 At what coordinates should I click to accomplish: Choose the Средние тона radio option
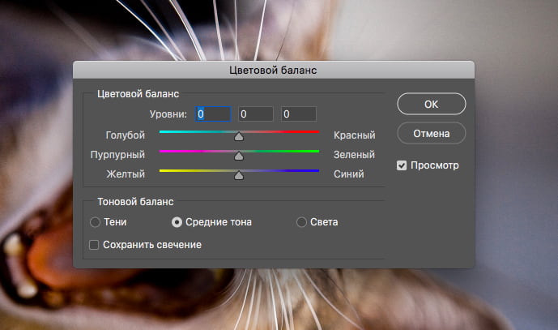point(177,221)
